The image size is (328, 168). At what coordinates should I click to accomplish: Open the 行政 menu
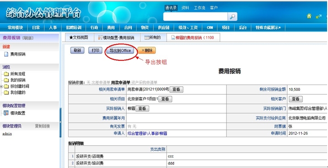94,28
